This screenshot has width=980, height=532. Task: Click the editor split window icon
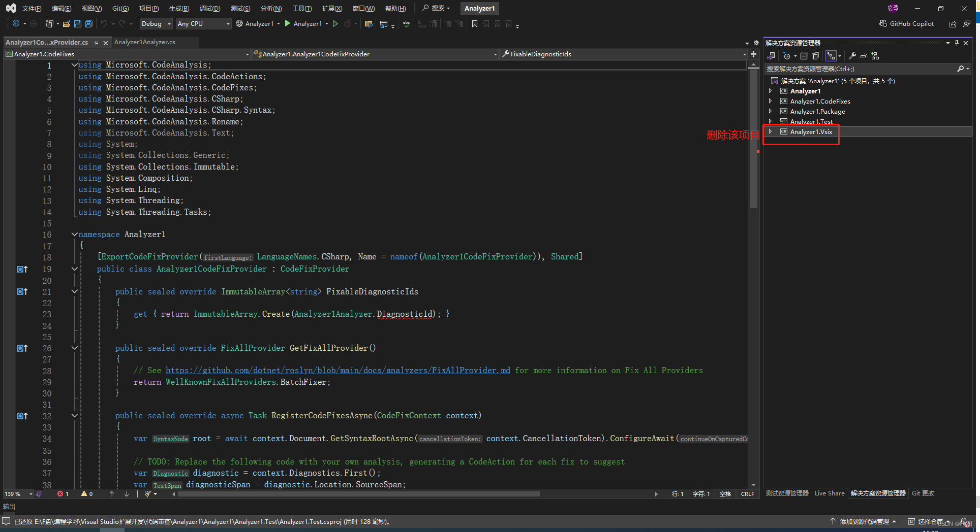coord(753,54)
